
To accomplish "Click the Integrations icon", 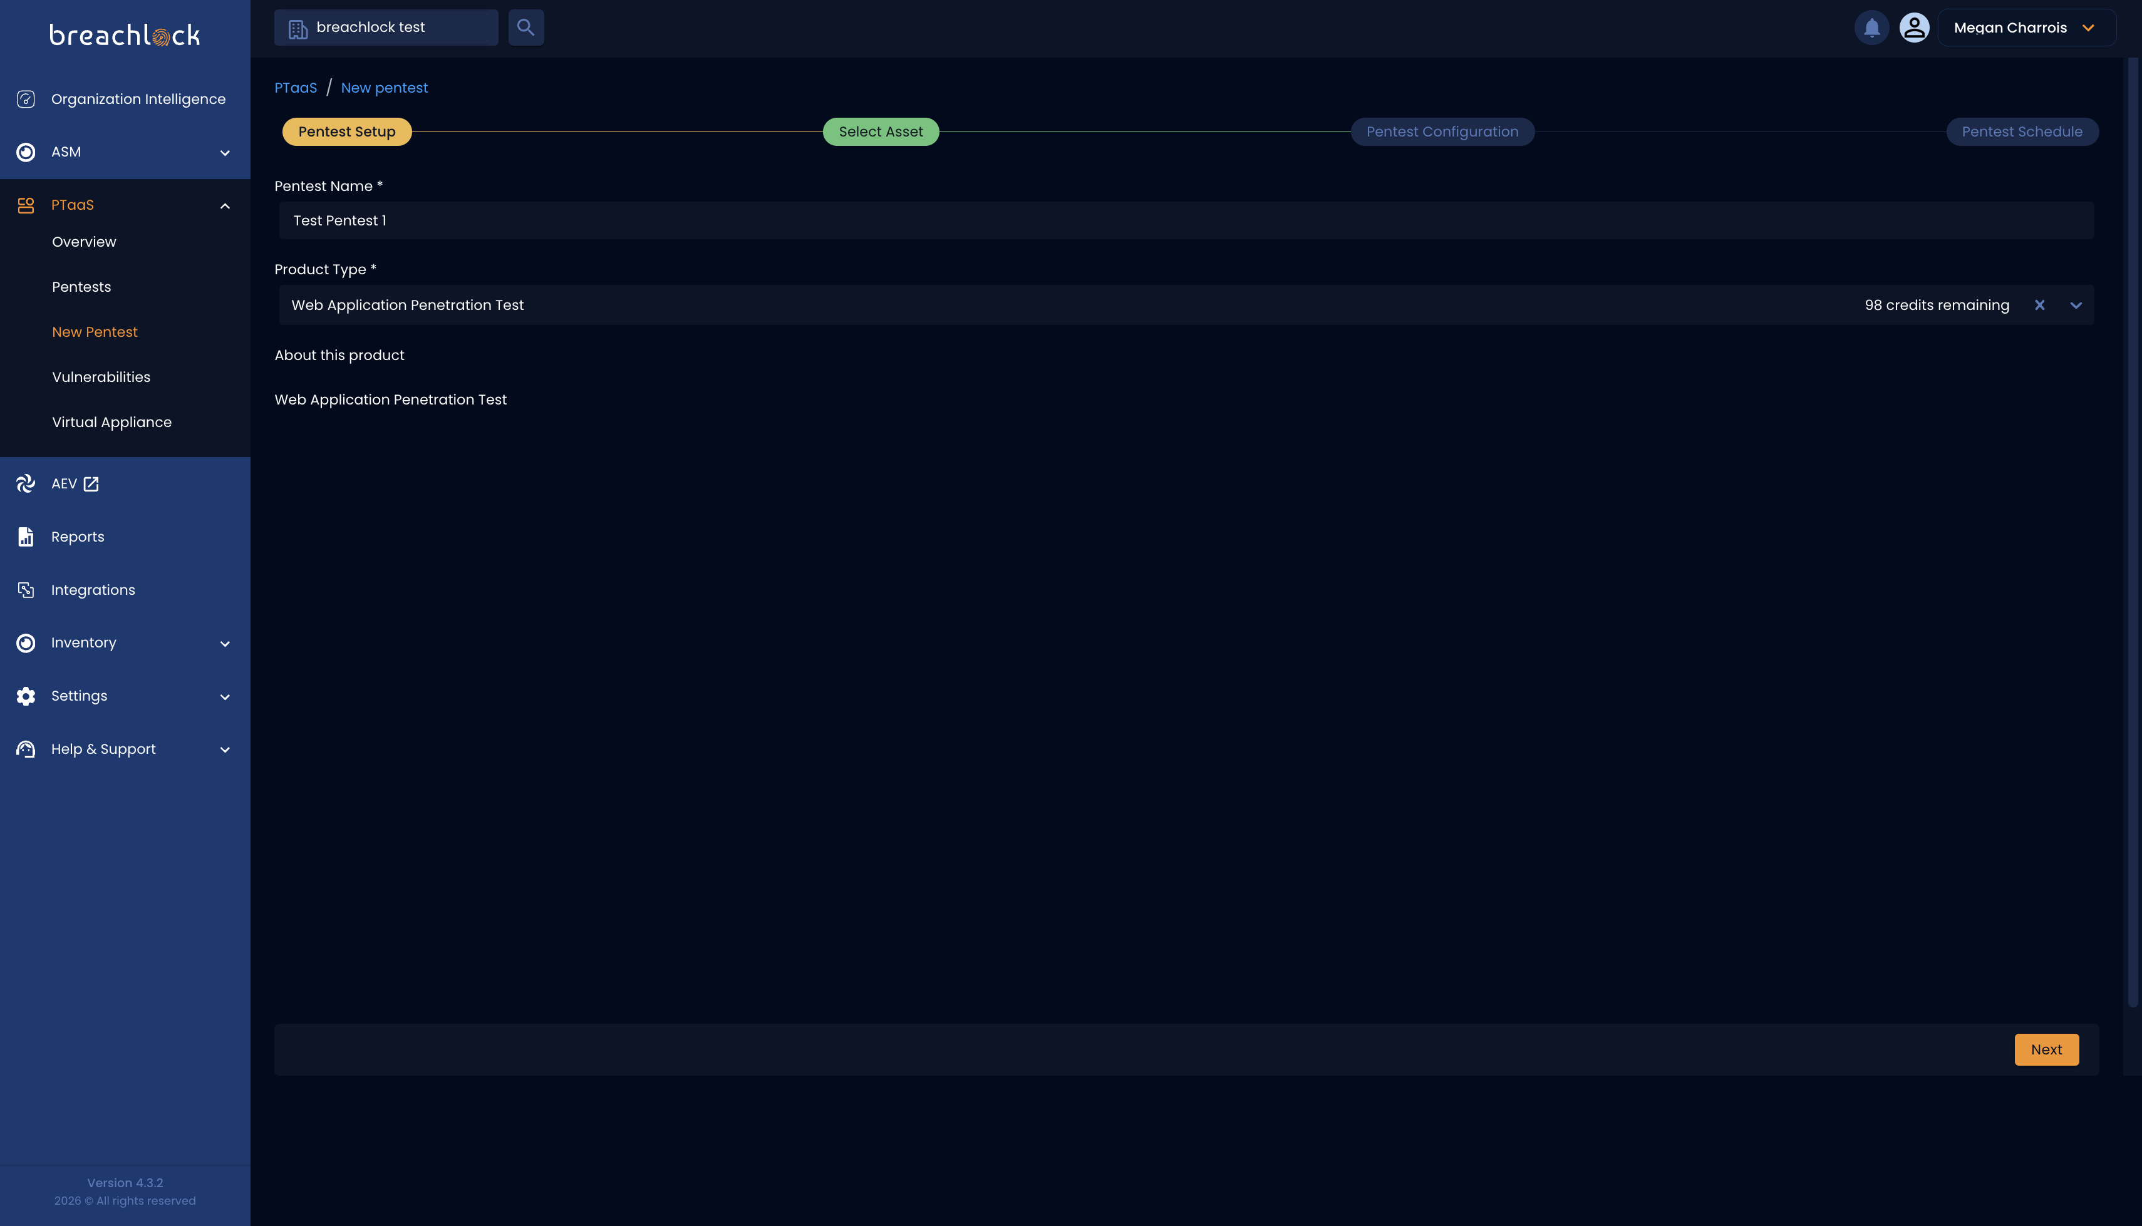I will pos(26,590).
